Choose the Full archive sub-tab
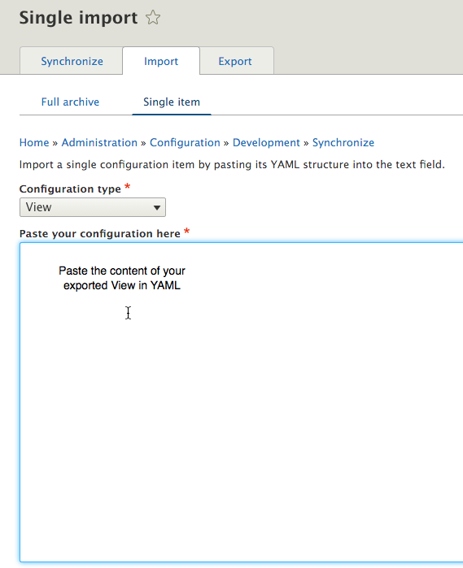This screenshot has width=463, height=568. coord(70,102)
